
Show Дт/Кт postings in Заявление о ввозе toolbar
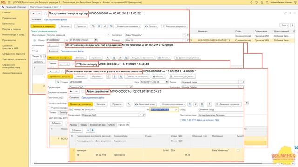pyautogui.click(x=108, y=77)
